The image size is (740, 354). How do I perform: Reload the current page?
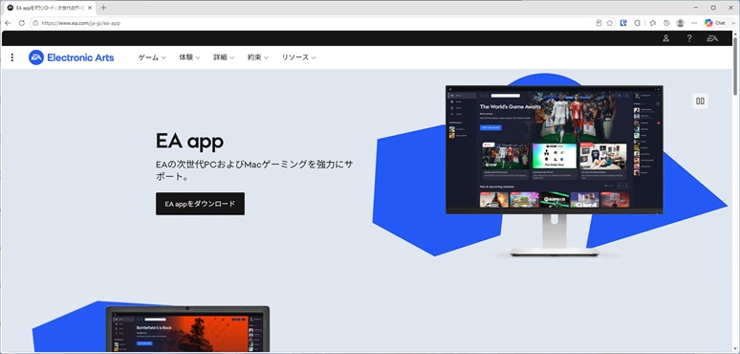point(22,23)
